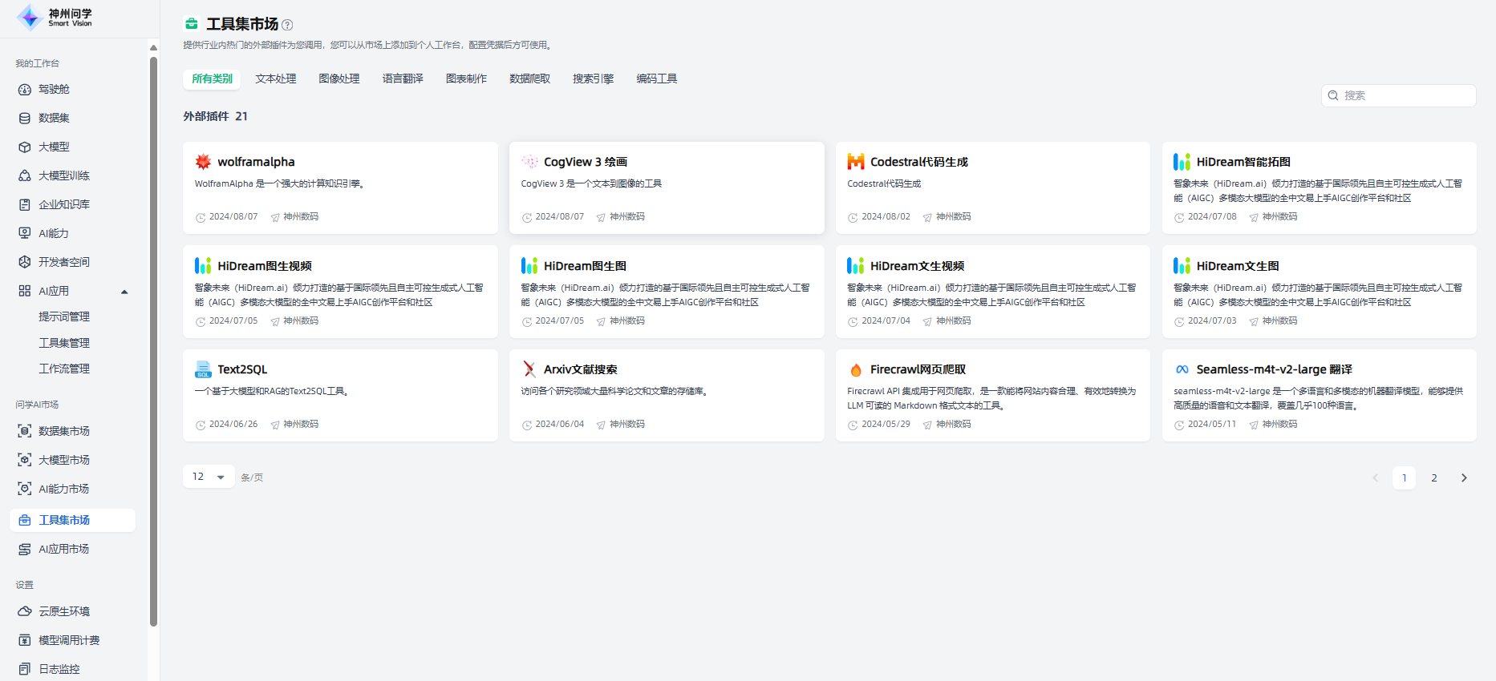The height and width of the screenshot is (681, 1496).
Task: Click the CogView 3 绘画 icon
Action: click(x=529, y=162)
